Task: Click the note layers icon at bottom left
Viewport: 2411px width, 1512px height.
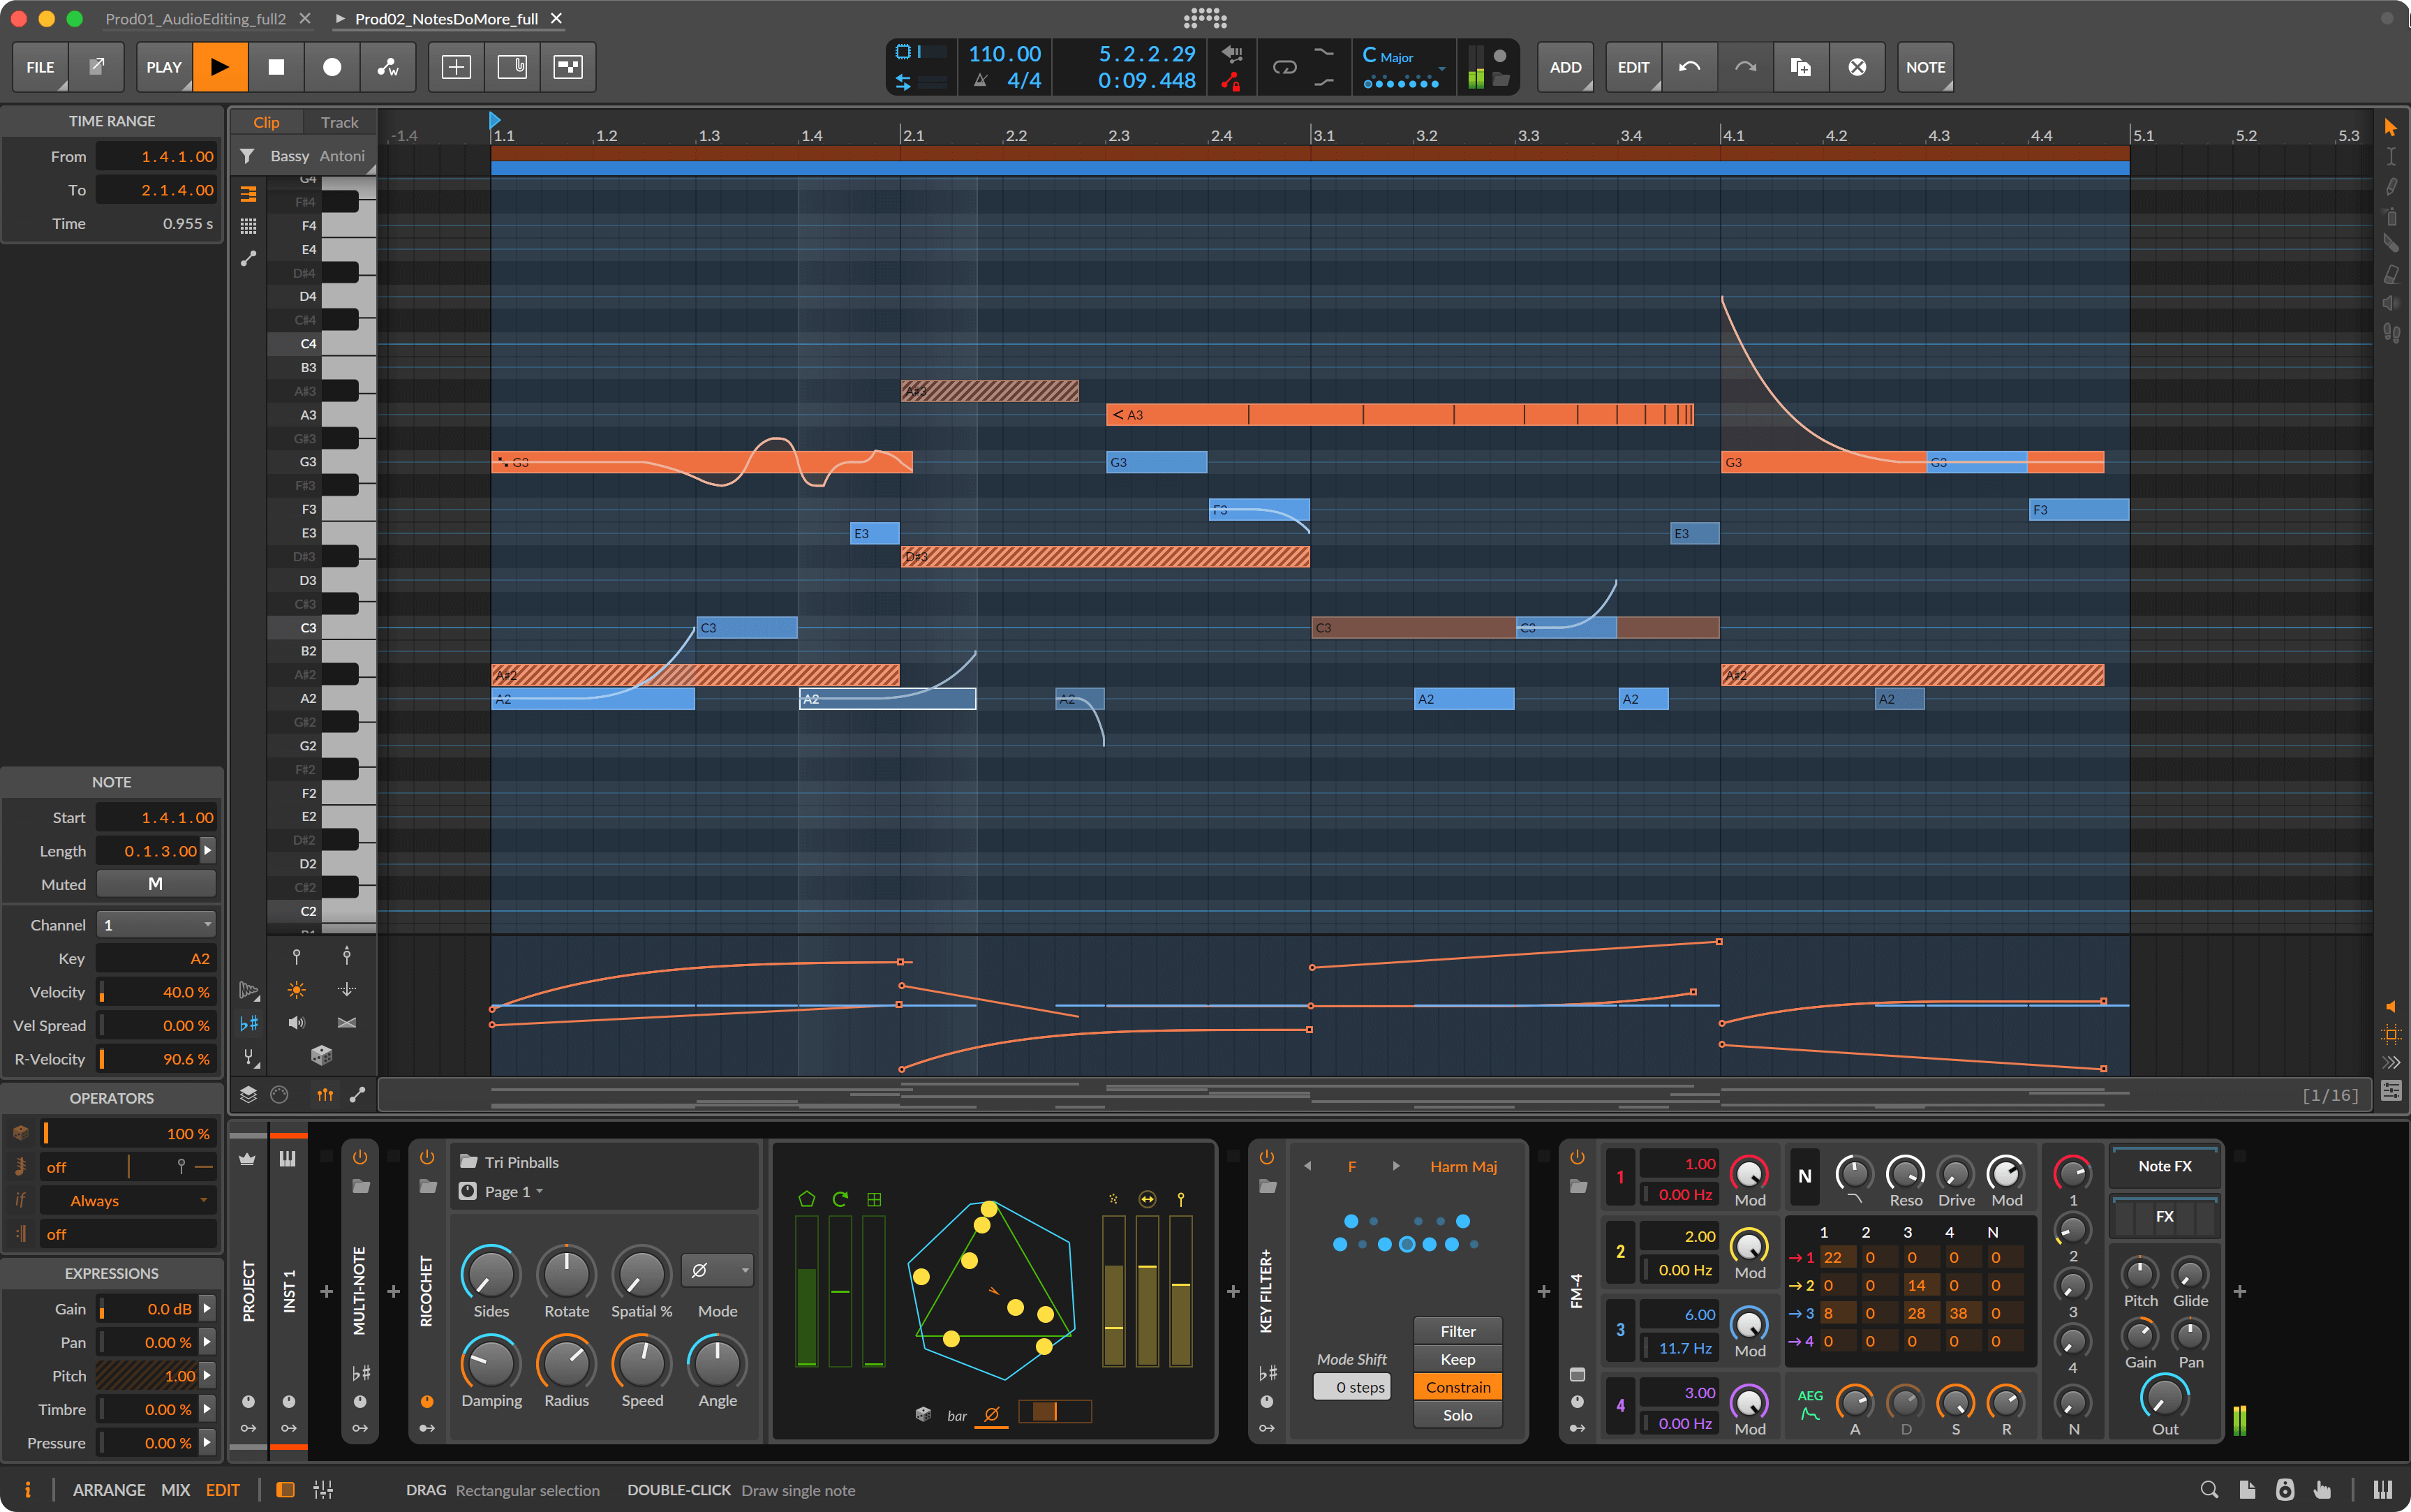Action: click(249, 1094)
